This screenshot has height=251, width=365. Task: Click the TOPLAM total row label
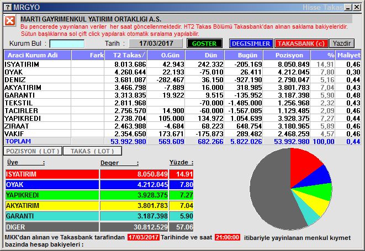[18, 141]
